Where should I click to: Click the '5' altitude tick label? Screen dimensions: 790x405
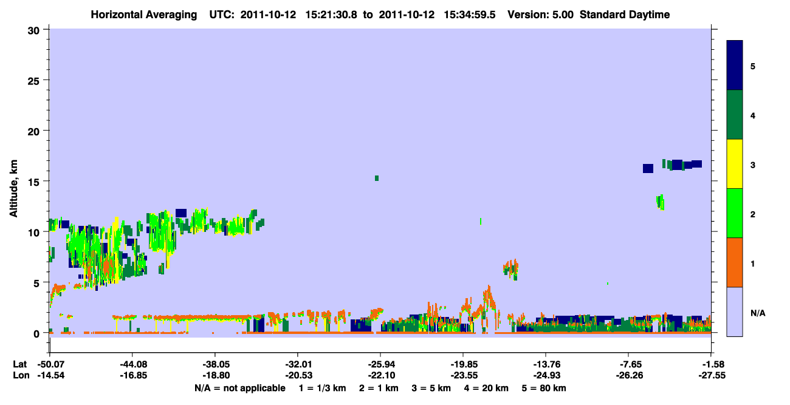[x=38, y=283]
